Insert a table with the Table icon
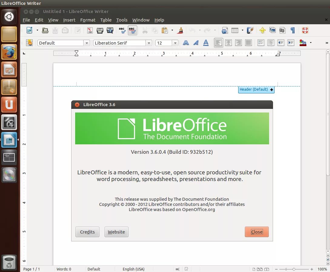 [x=235, y=30]
